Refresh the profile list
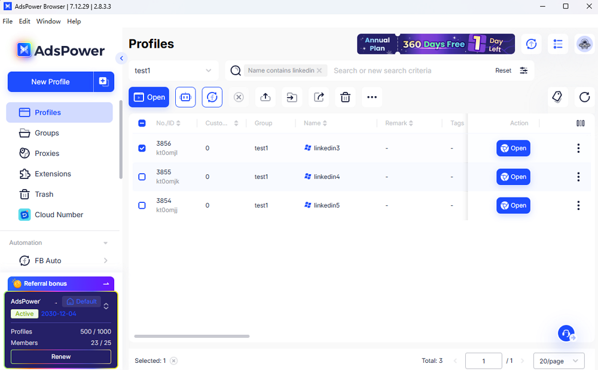The height and width of the screenshot is (370, 598). pos(584,97)
